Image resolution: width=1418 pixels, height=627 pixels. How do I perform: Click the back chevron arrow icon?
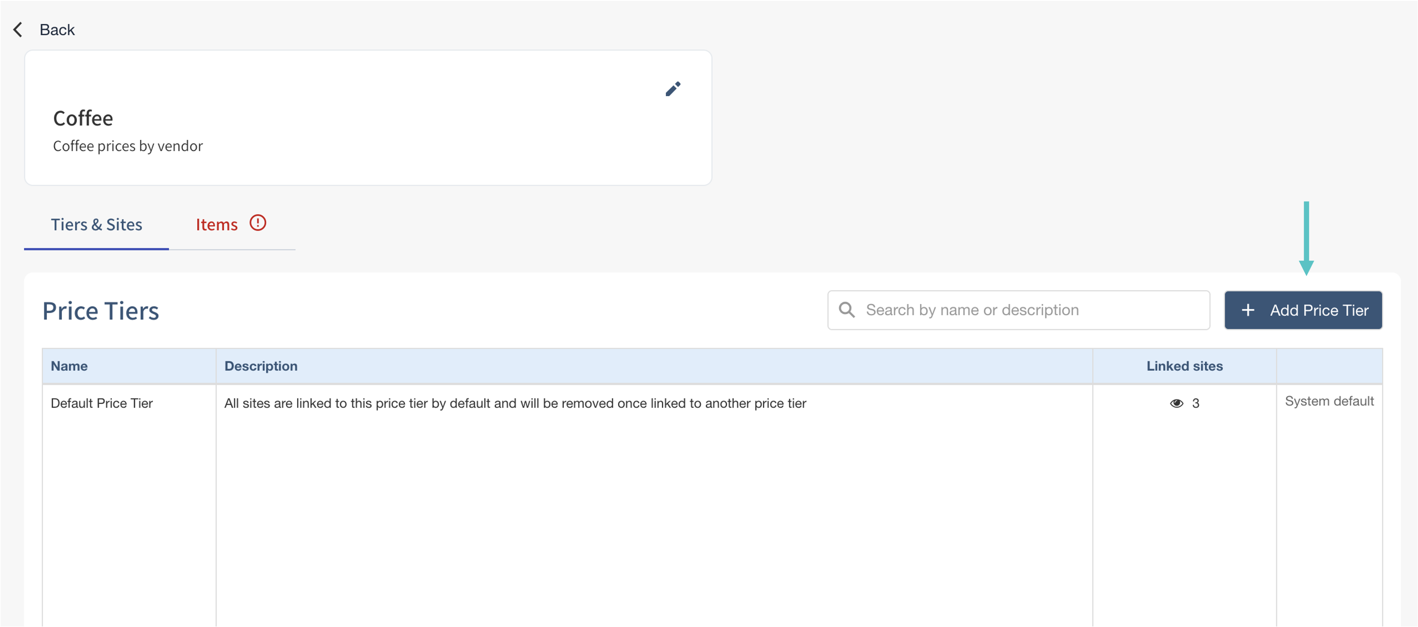18,30
